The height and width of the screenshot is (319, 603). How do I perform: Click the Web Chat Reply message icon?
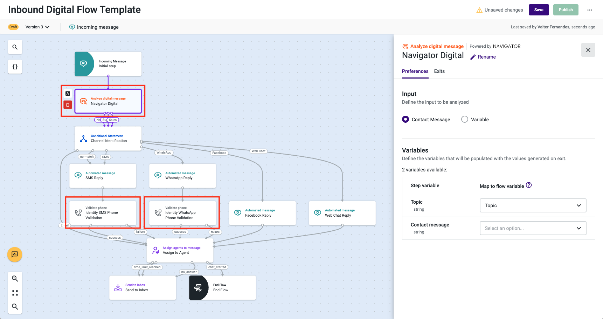318,213
